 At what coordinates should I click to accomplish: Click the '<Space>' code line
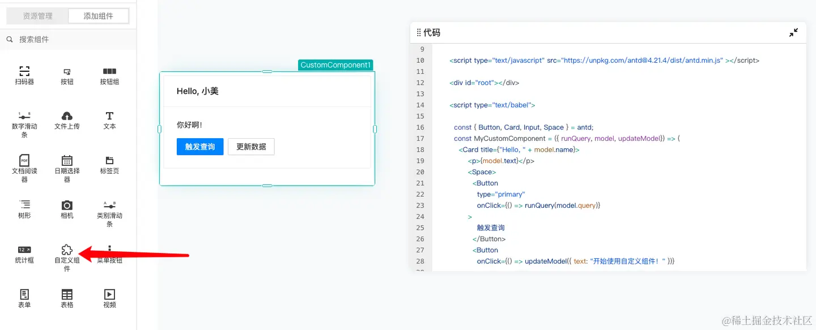[482, 172]
